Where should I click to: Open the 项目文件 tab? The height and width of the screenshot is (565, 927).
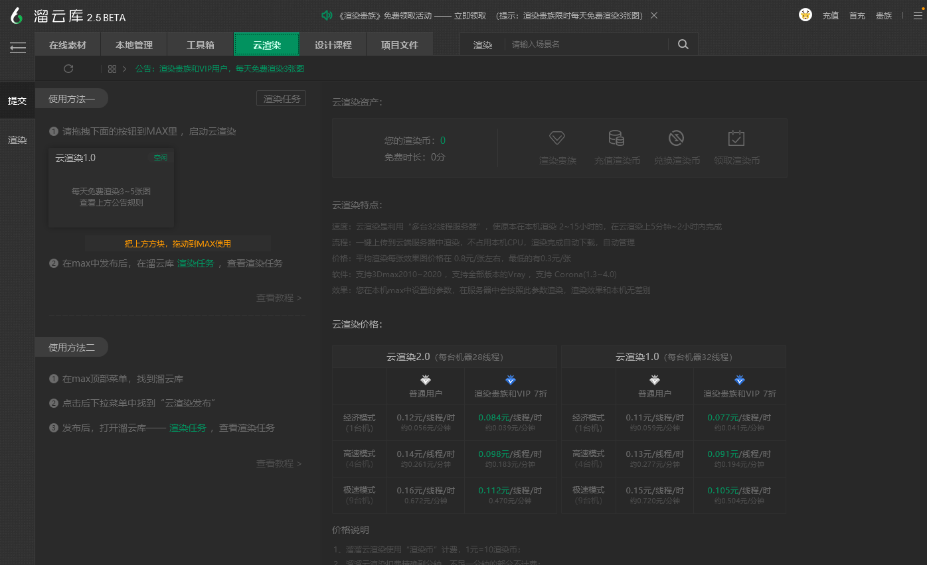[x=400, y=45]
